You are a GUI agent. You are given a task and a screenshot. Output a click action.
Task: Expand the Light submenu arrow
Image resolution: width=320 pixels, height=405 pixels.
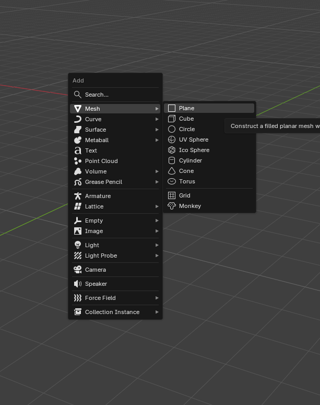click(157, 245)
